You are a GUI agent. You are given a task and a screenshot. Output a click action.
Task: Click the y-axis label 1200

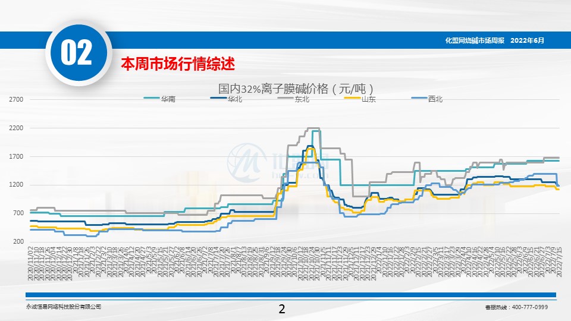17,185
